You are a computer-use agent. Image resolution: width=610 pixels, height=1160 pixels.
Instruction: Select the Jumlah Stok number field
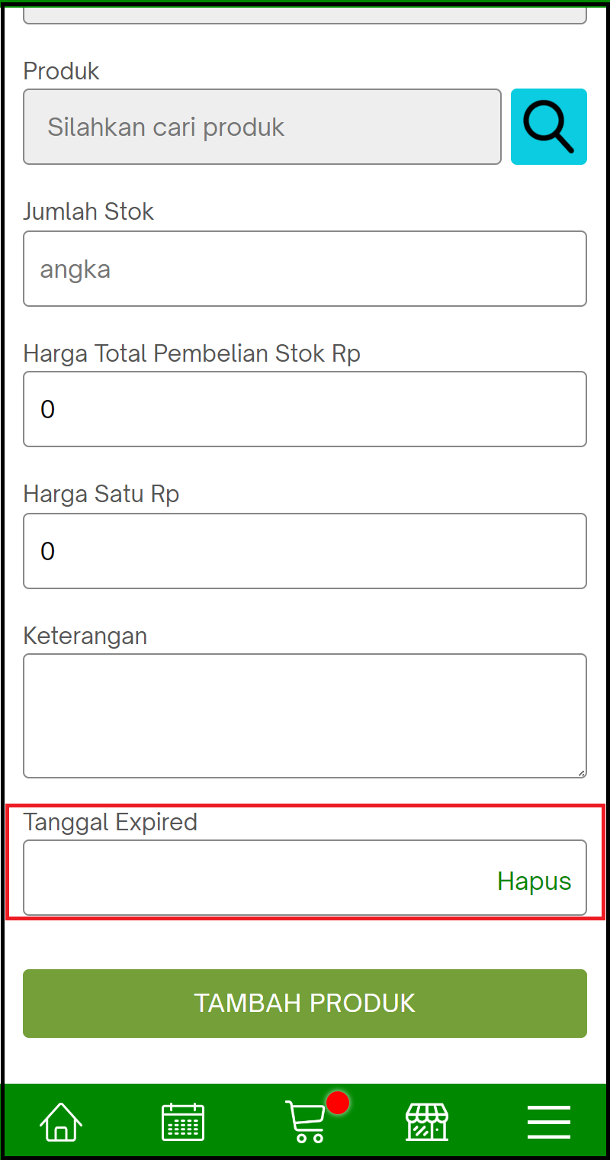coord(305,269)
